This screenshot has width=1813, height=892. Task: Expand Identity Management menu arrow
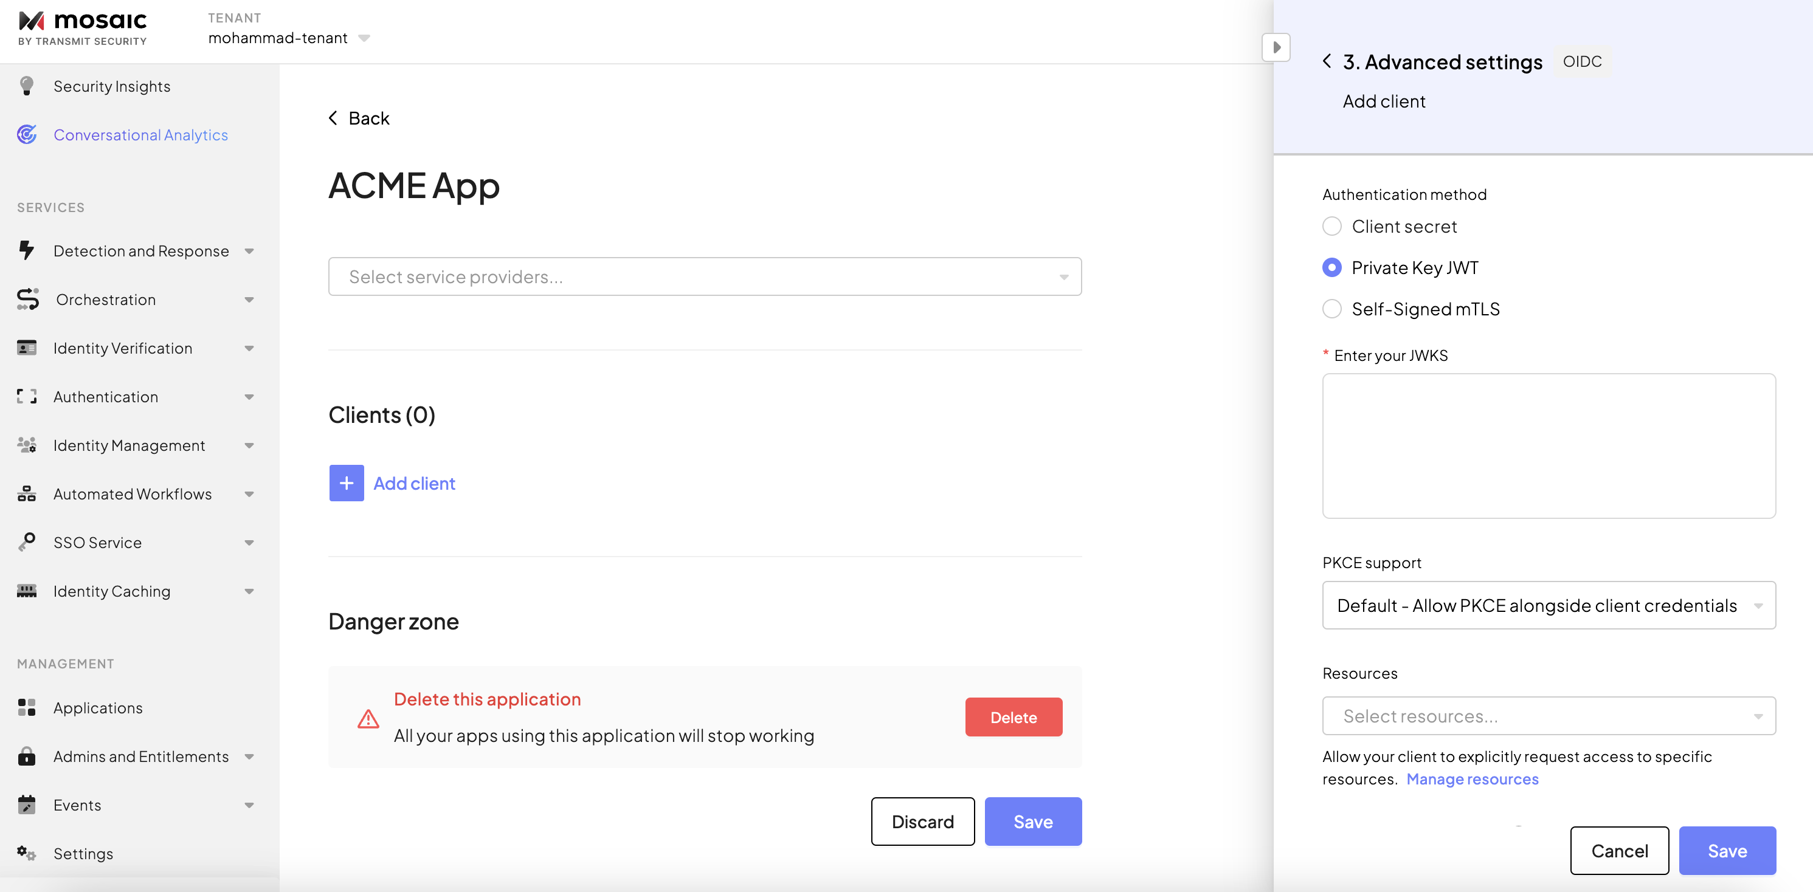pos(249,445)
